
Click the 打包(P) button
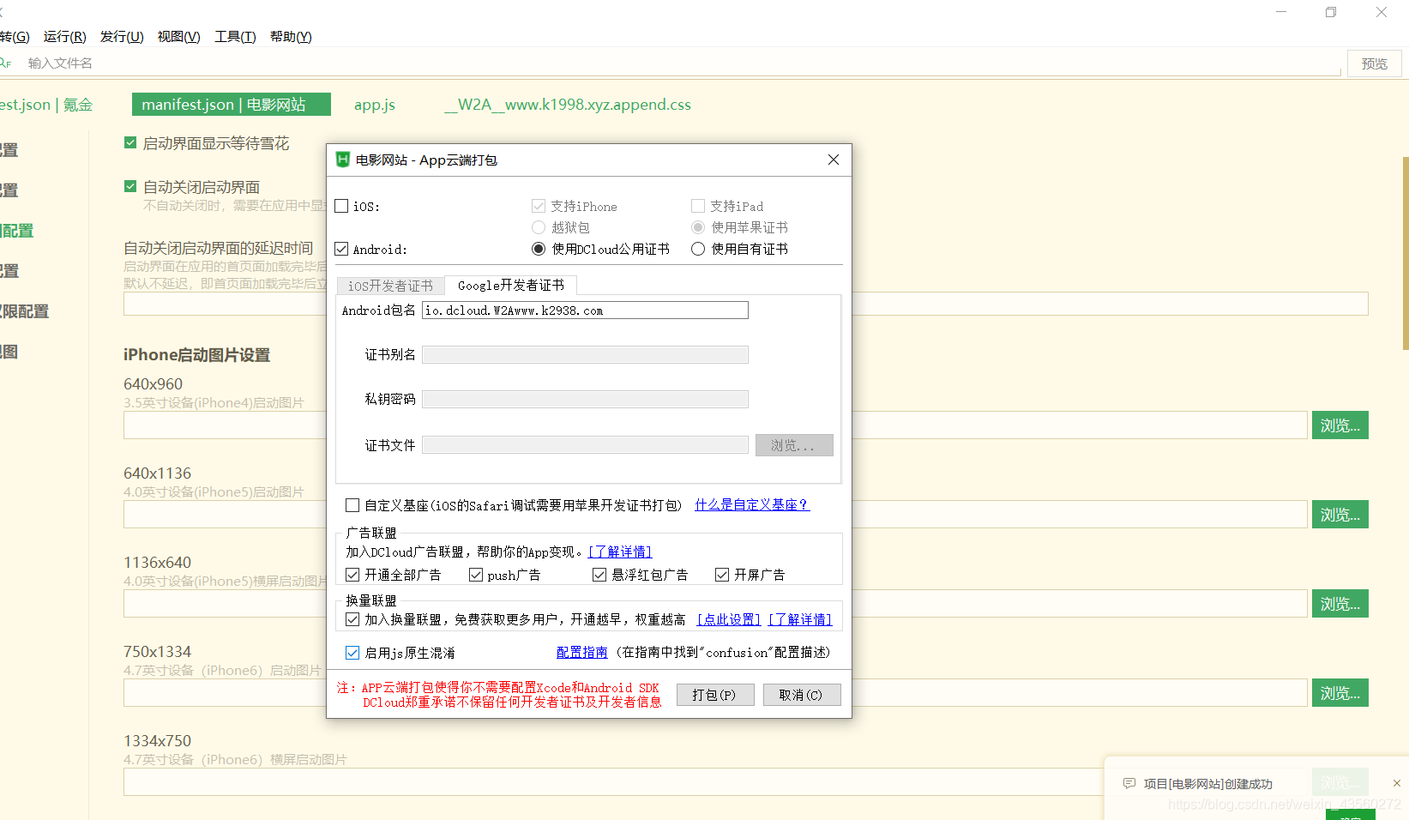tap(715, 695)
